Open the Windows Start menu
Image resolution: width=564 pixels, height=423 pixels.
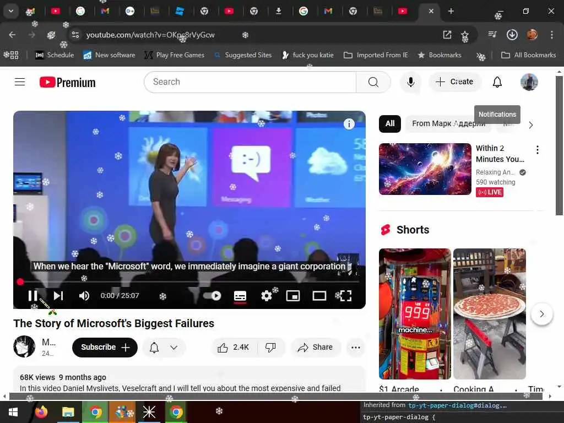click(13, 412)
